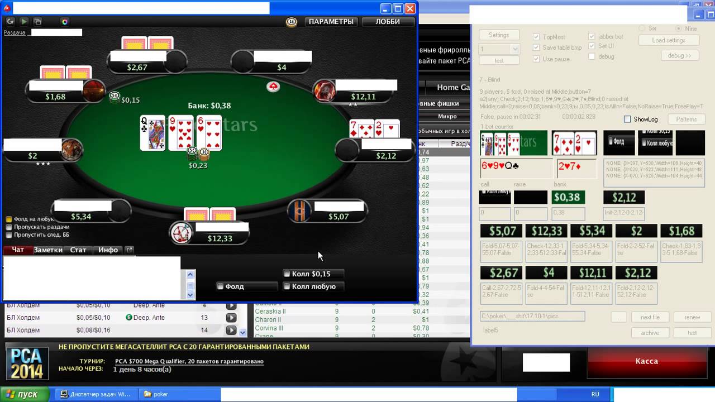The width and height of the screenshot is (715, 402).
Task: Click the picture folder path field
Action: pyautogui.click(x=532, y=317)
